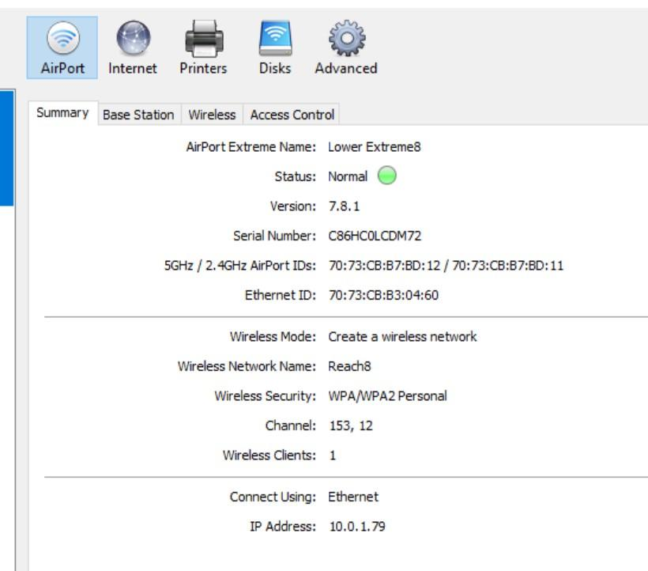Click the Wireless Clients count 1
The width and height of the screenshot is (648, 571).
[333, 456]
